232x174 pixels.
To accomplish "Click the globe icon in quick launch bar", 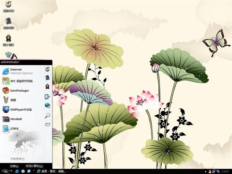I will (23, 171).
